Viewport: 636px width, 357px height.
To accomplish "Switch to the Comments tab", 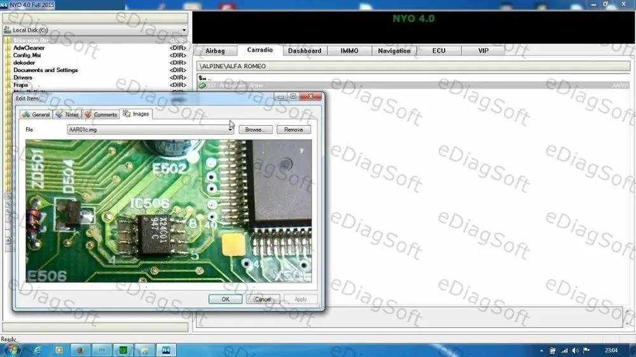I will (x=101, y=115).
